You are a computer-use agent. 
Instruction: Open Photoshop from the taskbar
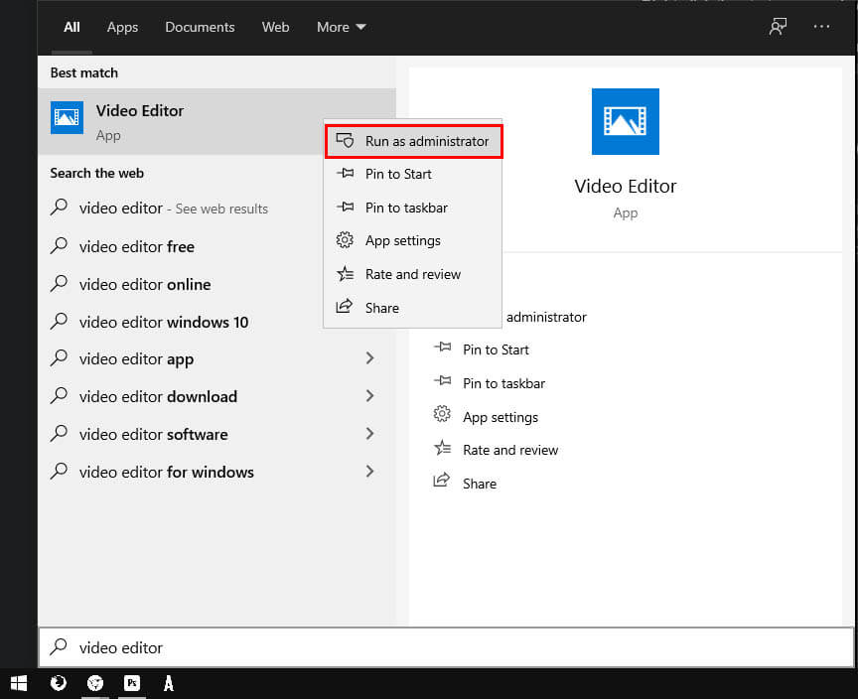point(132,683)
